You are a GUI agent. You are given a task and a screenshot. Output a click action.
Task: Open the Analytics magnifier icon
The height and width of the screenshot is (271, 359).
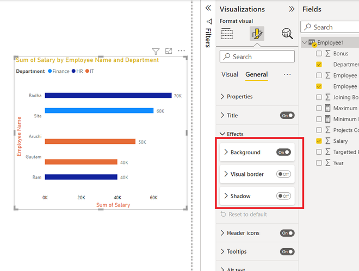287,34
